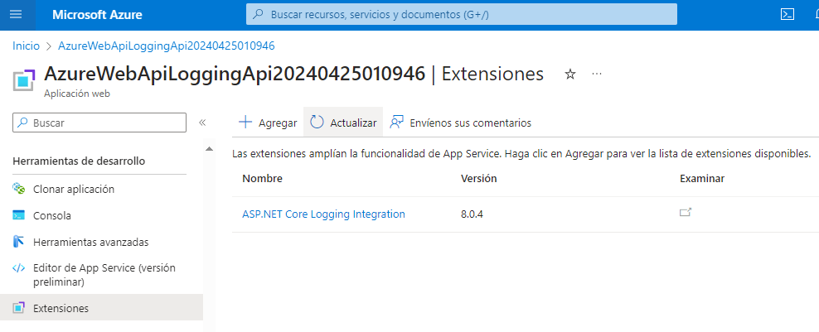This screenshot has height=332, width=819.
Task: Pin the page with the favorite star
Action: pos(569,75)
